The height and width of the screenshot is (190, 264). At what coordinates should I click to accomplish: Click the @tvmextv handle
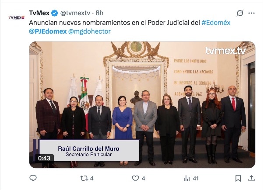(x=75, y=13)
